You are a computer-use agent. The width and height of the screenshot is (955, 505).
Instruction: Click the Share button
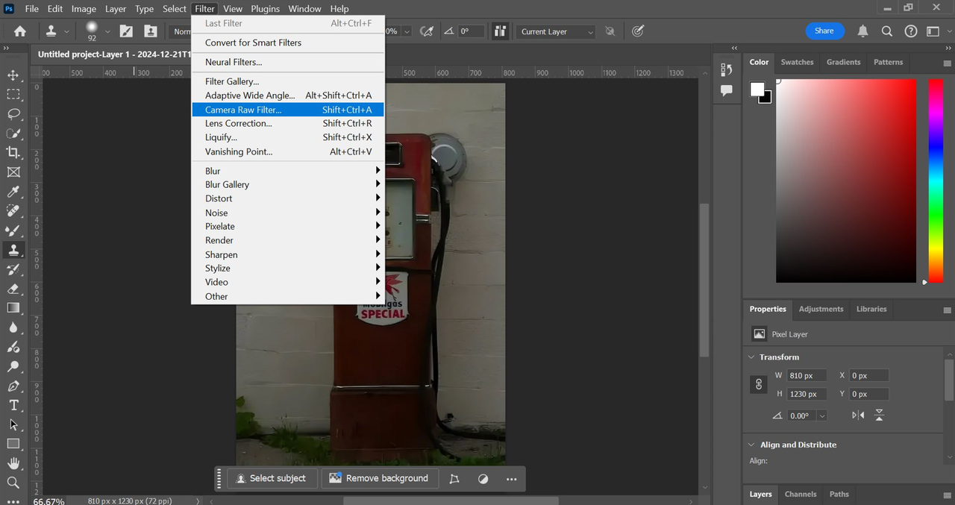824,31
